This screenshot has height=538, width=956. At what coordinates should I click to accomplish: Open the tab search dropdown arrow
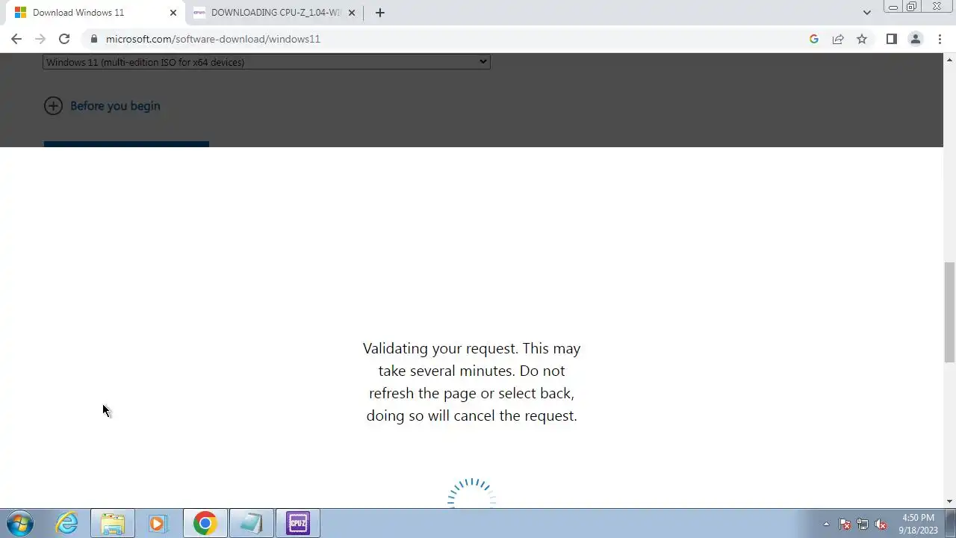coord(866,13)
